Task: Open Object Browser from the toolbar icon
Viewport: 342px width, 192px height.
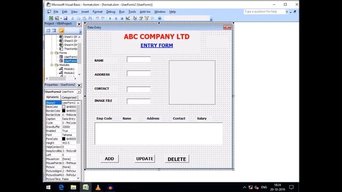Action: (x=146, y=18)
